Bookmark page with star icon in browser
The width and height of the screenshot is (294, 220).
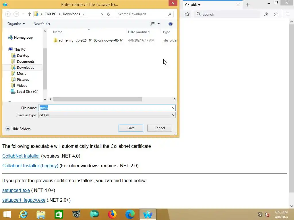[187, 14]
